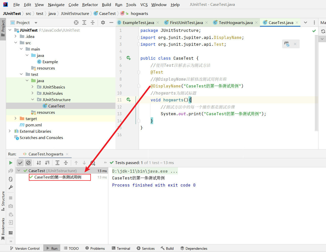Expand the JUnit5basics package
326x252 pixels.
click(32, 87)
